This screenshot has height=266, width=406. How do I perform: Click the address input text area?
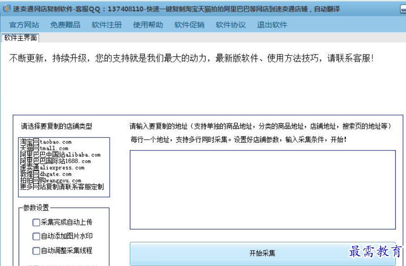pyautogui.click(x=263, y=190)
